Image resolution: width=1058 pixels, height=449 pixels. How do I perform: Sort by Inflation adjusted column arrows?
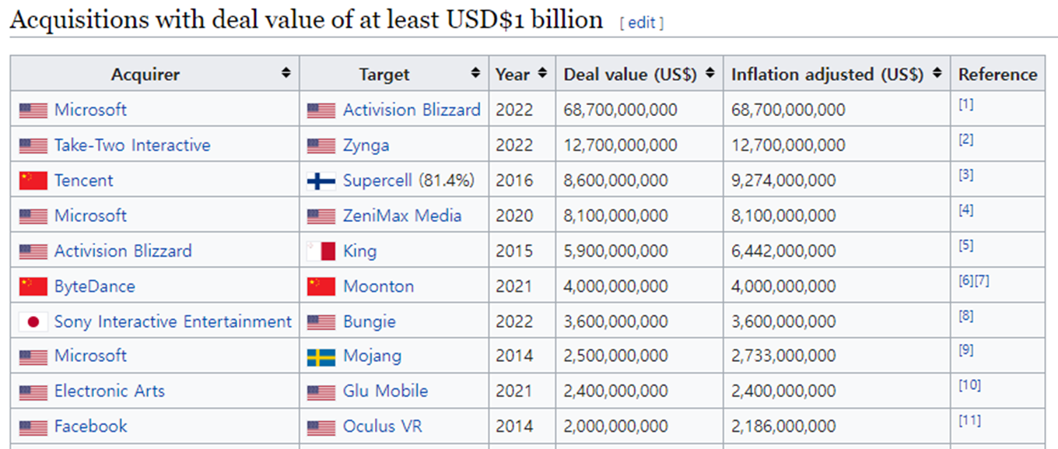937,73
